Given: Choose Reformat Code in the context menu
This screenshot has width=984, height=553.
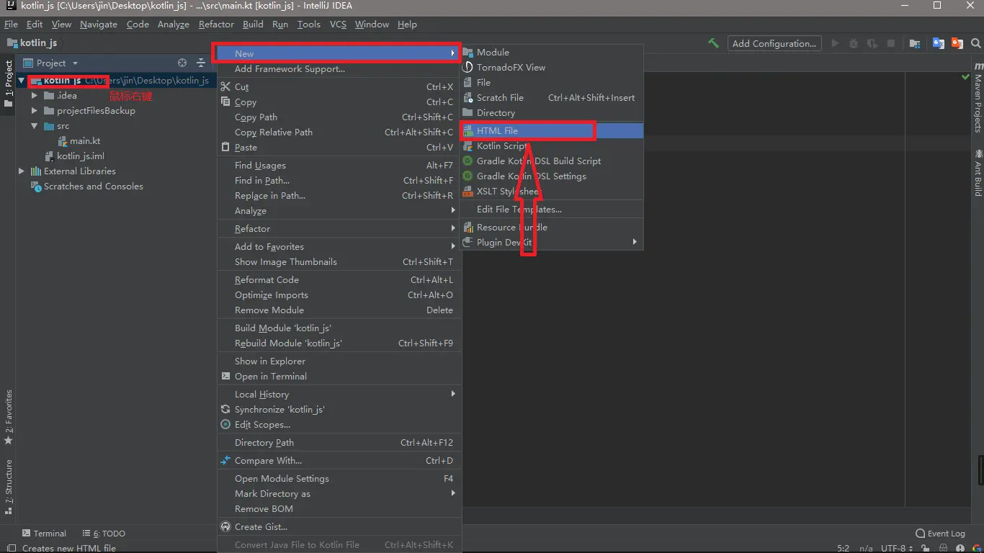Looking at the screenshot, I should pyautogui.click(x=339, y=279).
